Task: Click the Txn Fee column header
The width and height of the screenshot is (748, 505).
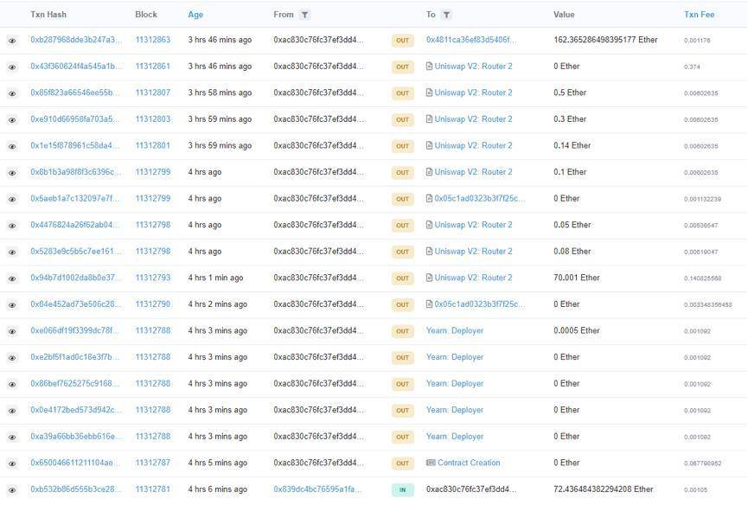Action: pyautogui.click(x=700, y=15)
